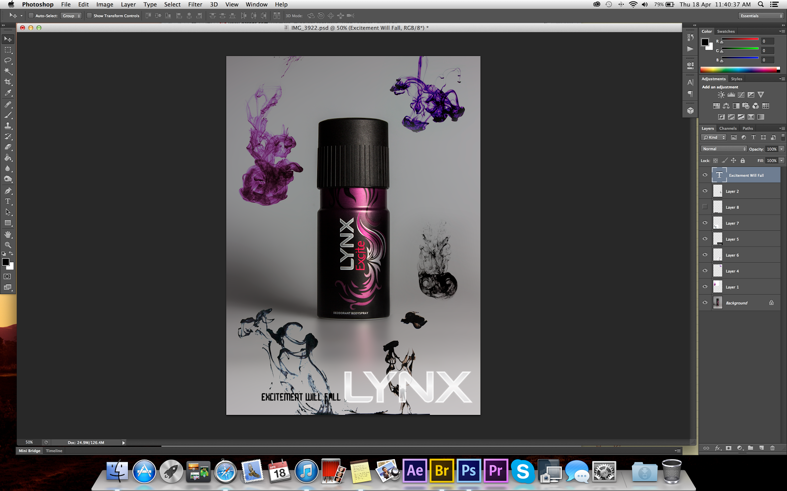Screen dimensions: 787x491
Task: Select the Eyedropper tool
Action: [8, 93]
